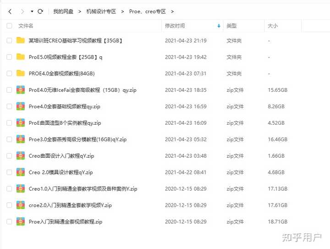Screen dimensions: 330x249
Task: Select file Proe入门到精通全套视频教程.zip
Action: coord(66,221)
